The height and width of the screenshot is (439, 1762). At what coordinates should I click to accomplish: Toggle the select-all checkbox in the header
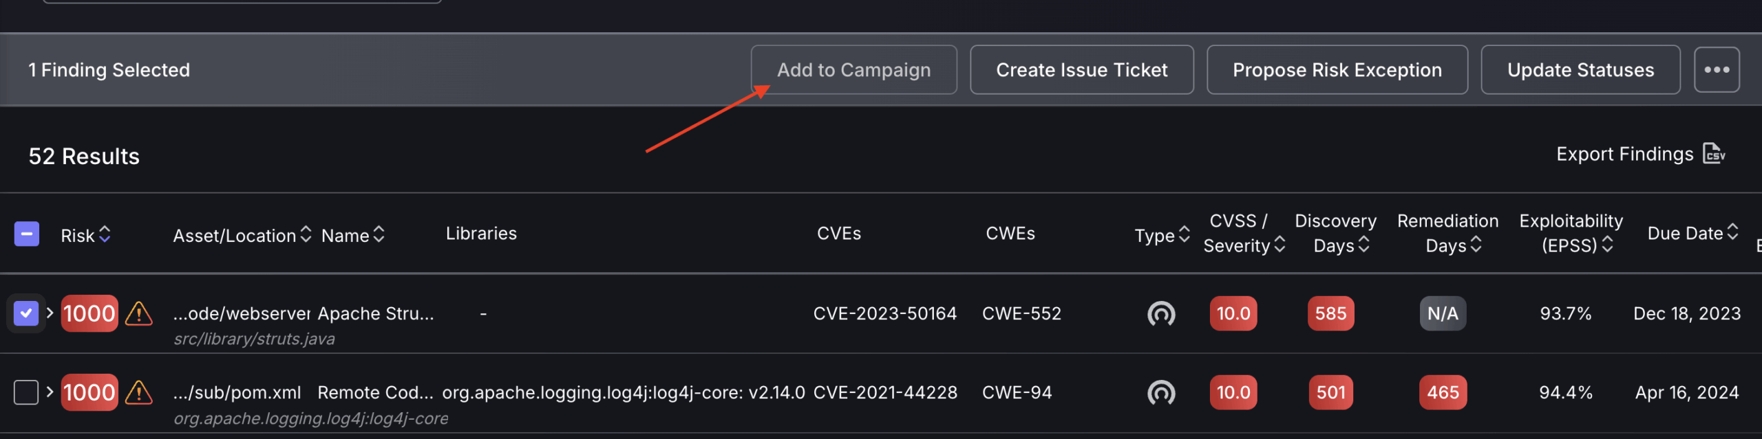[x=27, y=234]
